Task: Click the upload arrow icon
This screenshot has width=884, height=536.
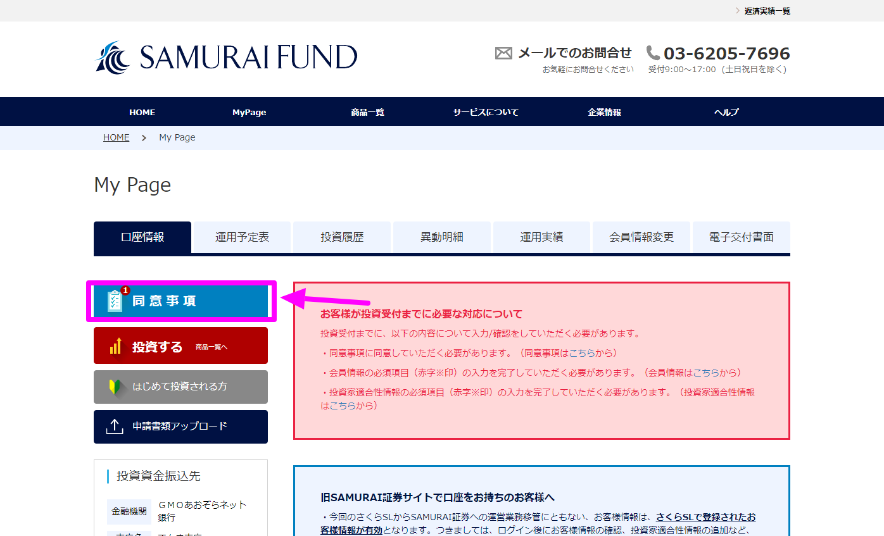Action: coord(115,427)
